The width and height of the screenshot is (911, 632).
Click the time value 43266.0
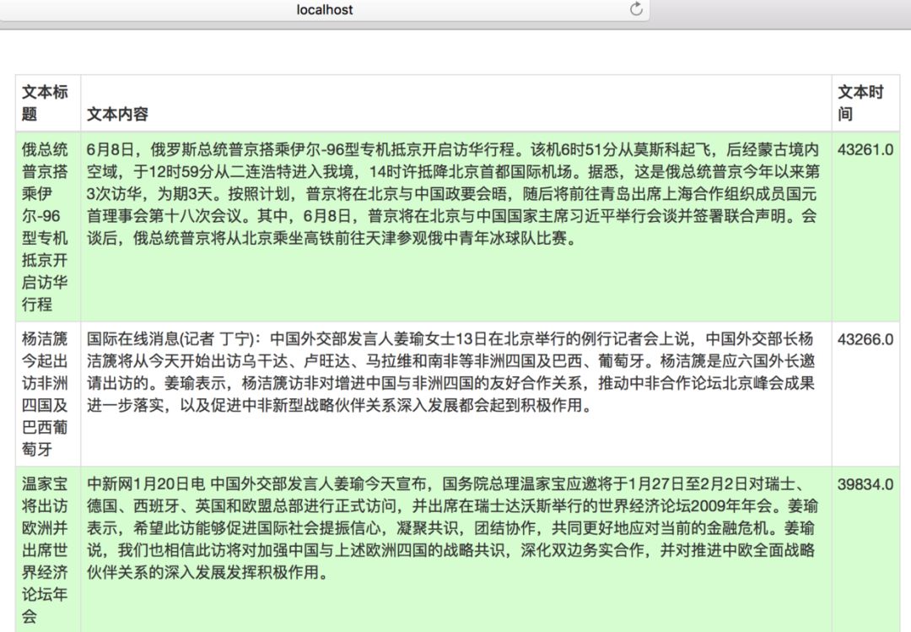[865, 339]
